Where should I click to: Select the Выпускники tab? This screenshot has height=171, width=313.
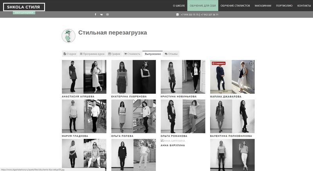(x=153, y=54)
